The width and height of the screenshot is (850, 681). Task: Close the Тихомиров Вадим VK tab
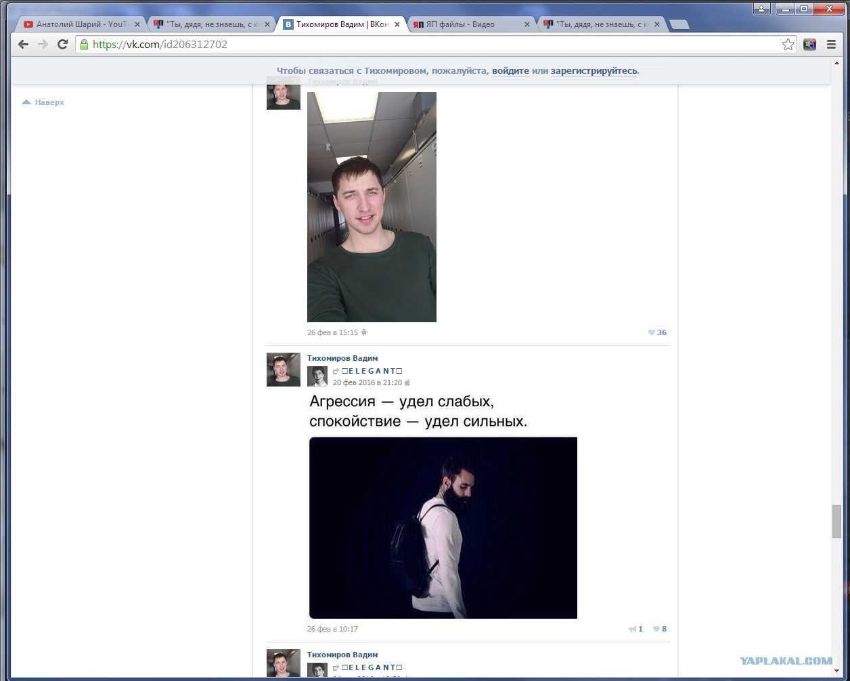[x=397, y=24]
